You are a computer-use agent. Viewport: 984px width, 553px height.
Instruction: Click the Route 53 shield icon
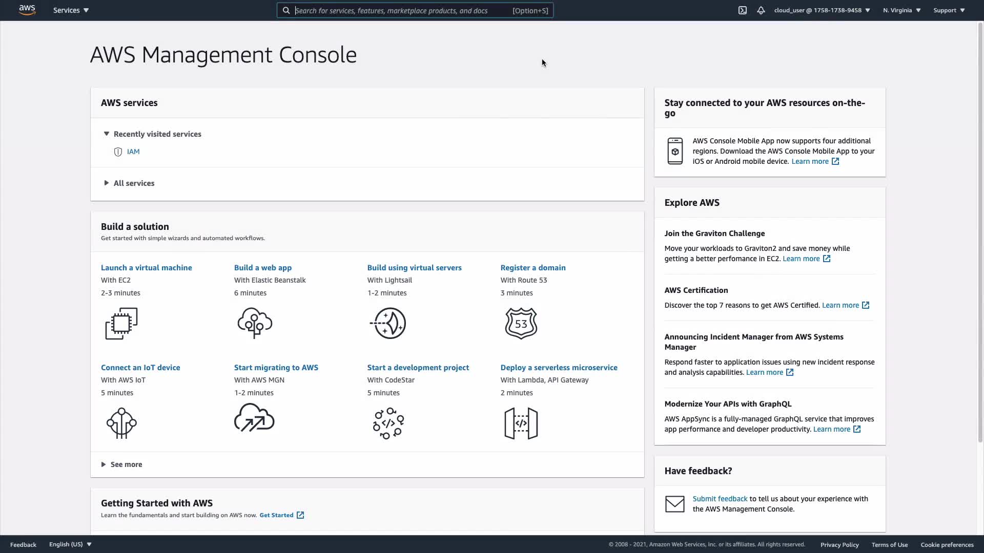[521, 323]
